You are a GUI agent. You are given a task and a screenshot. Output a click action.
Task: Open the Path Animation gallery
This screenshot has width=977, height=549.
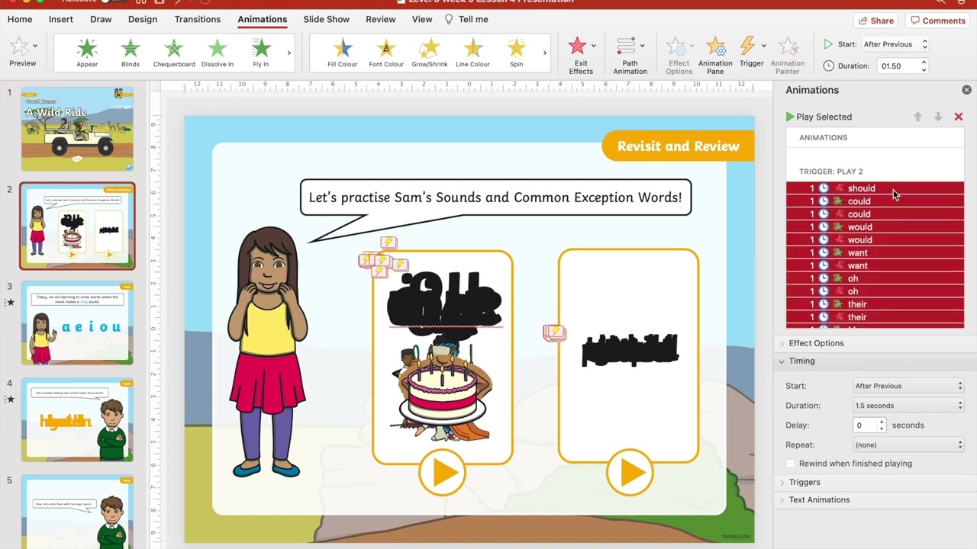point(630,56)
